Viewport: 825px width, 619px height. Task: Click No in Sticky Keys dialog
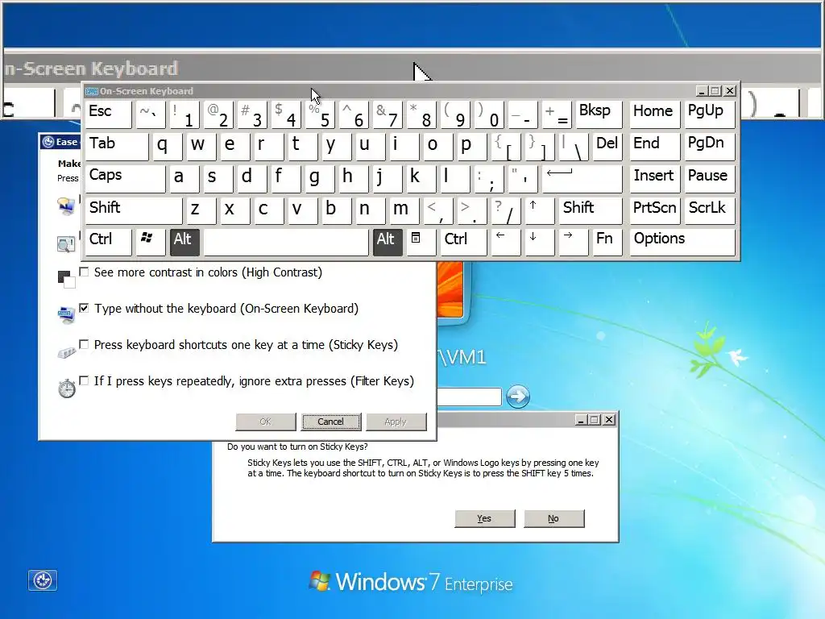click(x=553, y=518)
